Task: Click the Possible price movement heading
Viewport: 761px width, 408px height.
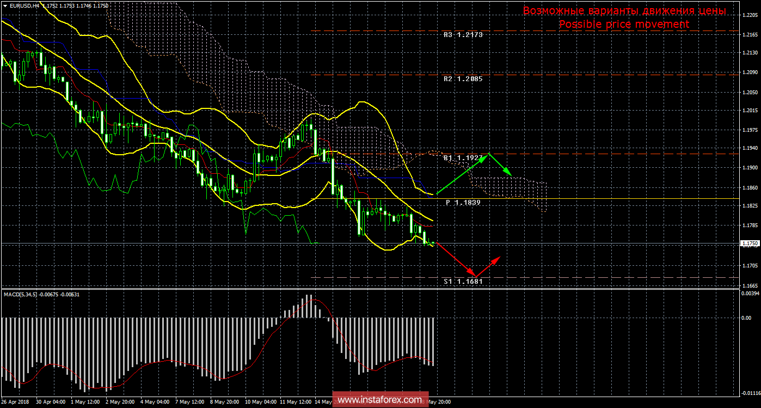Action: click(624, 25)
